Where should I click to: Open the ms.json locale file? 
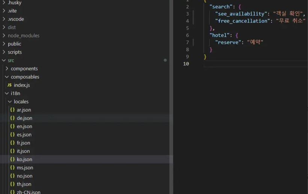[x=25, y=168]
